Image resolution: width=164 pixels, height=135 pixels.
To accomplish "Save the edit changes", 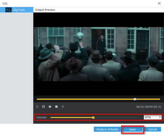I will click(132, 129).
